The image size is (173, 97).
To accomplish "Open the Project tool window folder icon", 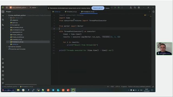I will 3,12.
